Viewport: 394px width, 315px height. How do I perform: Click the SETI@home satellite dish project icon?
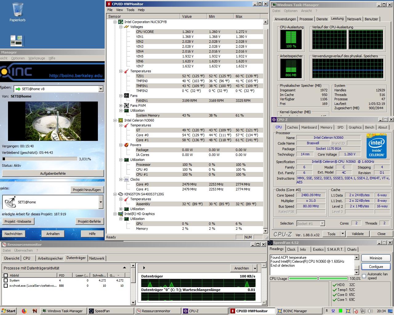tap(10, 202)
